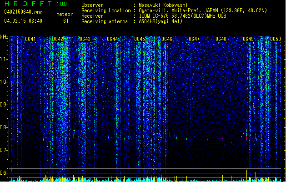The image size is (286, 182).
Task: Click the 0647 time marker
Action: pyautogui.click(x=194, y=39)
